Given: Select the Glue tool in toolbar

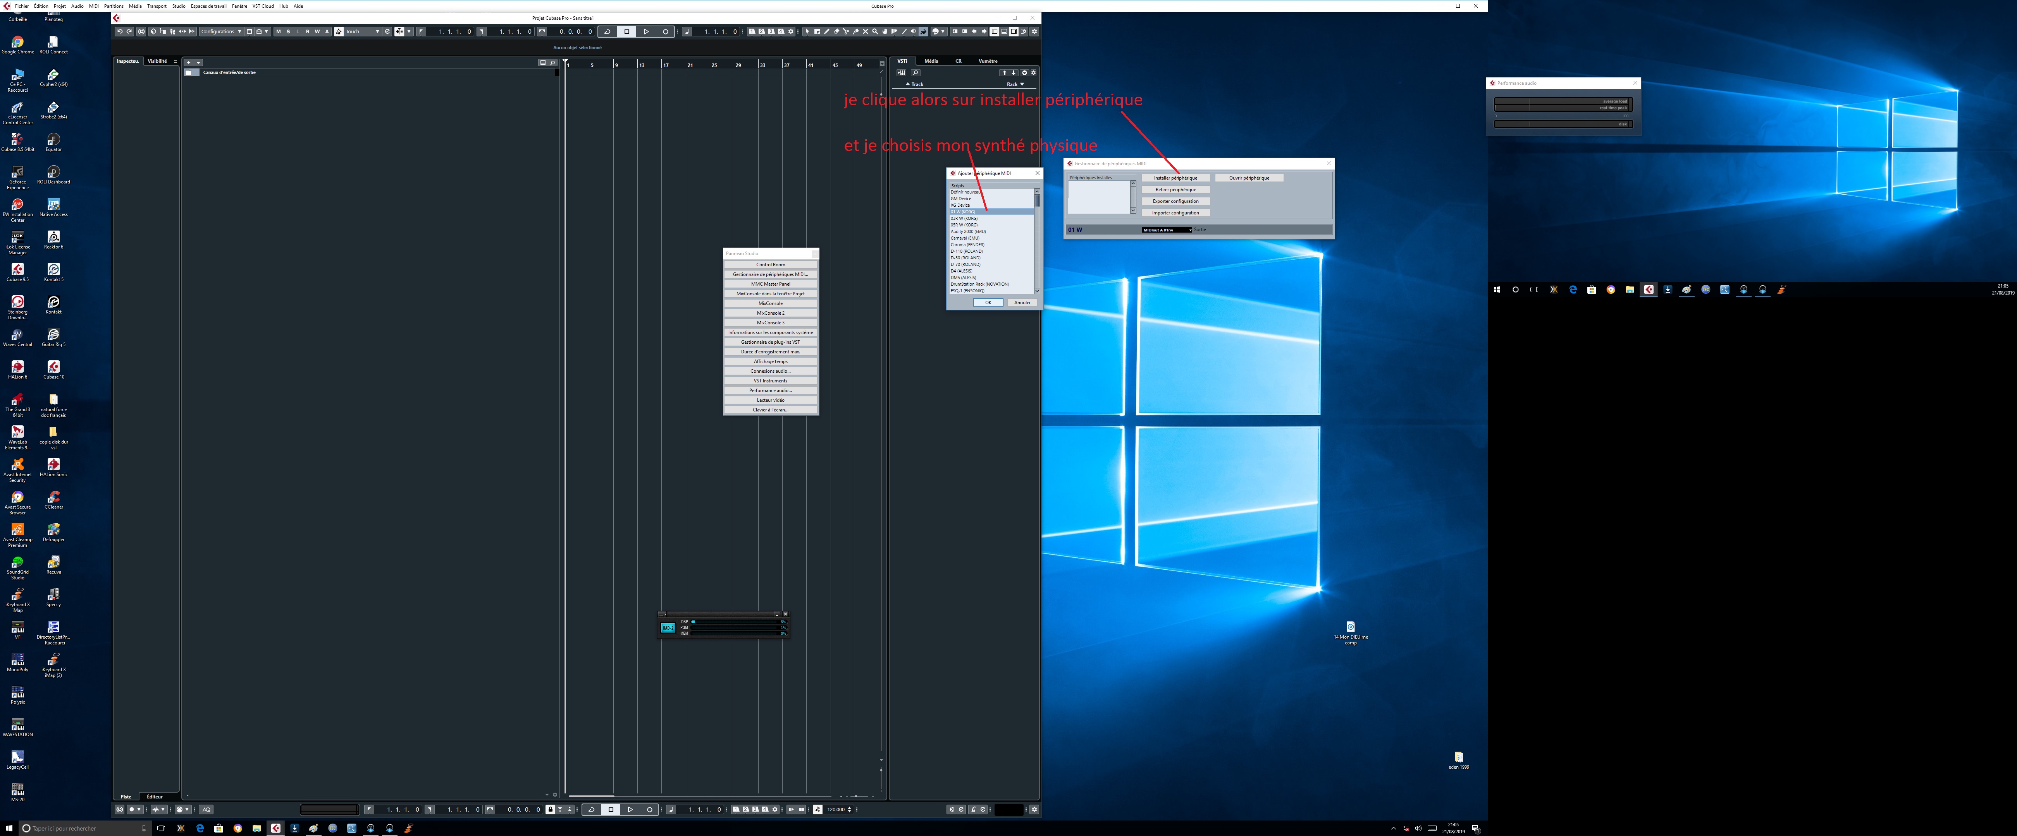Looking at the screenshot, I should click(x=855, y=31).
